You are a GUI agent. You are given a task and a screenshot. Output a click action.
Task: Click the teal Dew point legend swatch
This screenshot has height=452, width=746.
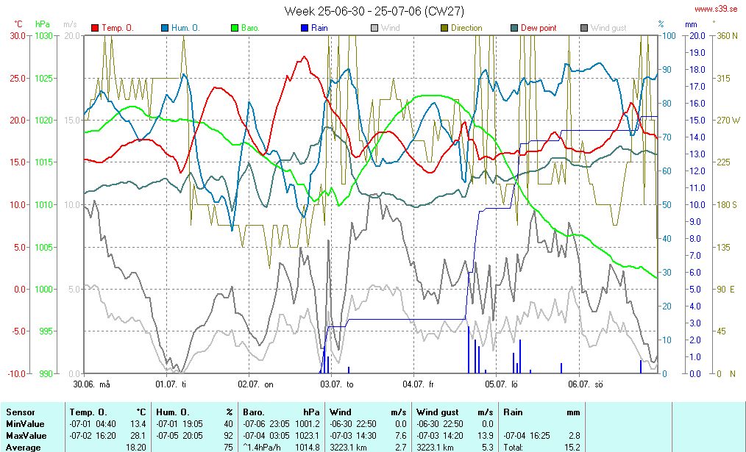pyautogui.click(x=514, y=28)
